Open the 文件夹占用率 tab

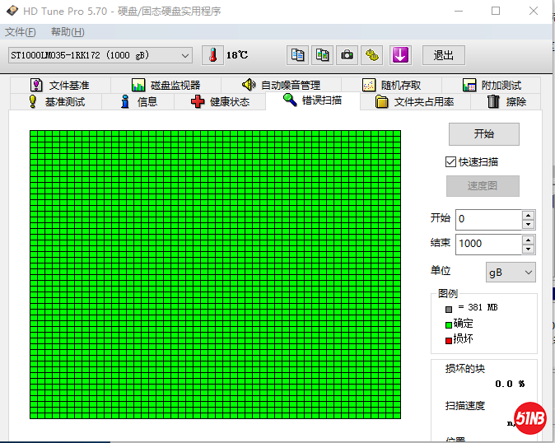pyautogui.click(x=415, y=102)
